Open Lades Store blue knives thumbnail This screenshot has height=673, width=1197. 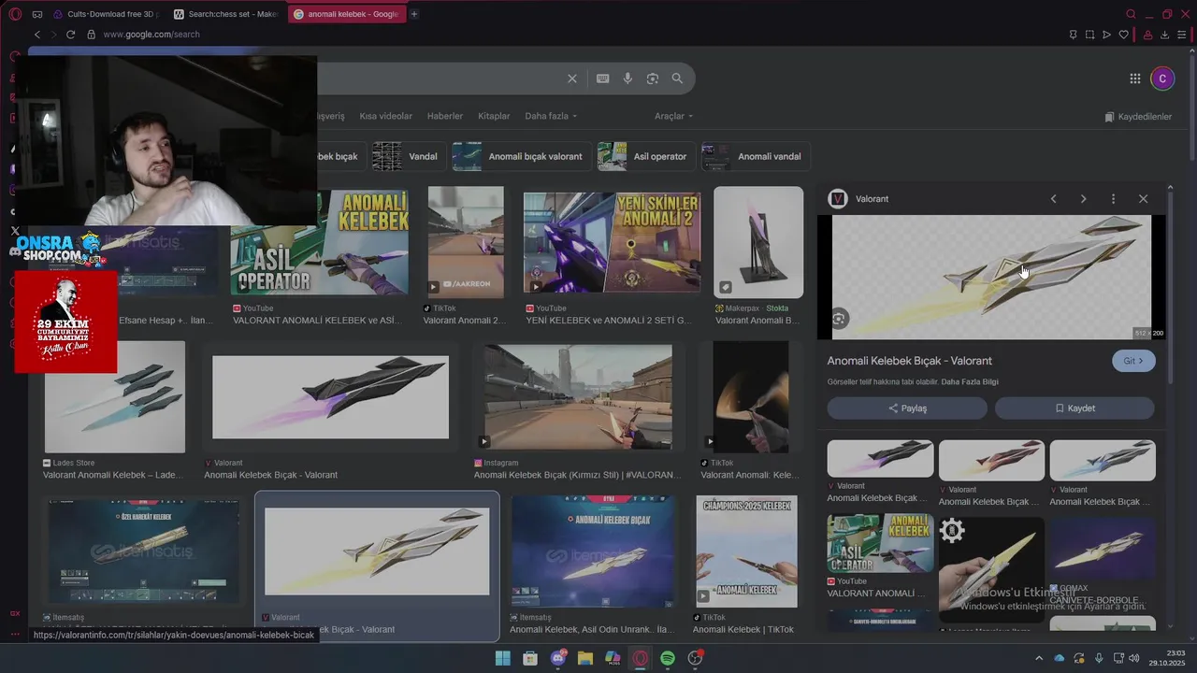tap(115, 397)
